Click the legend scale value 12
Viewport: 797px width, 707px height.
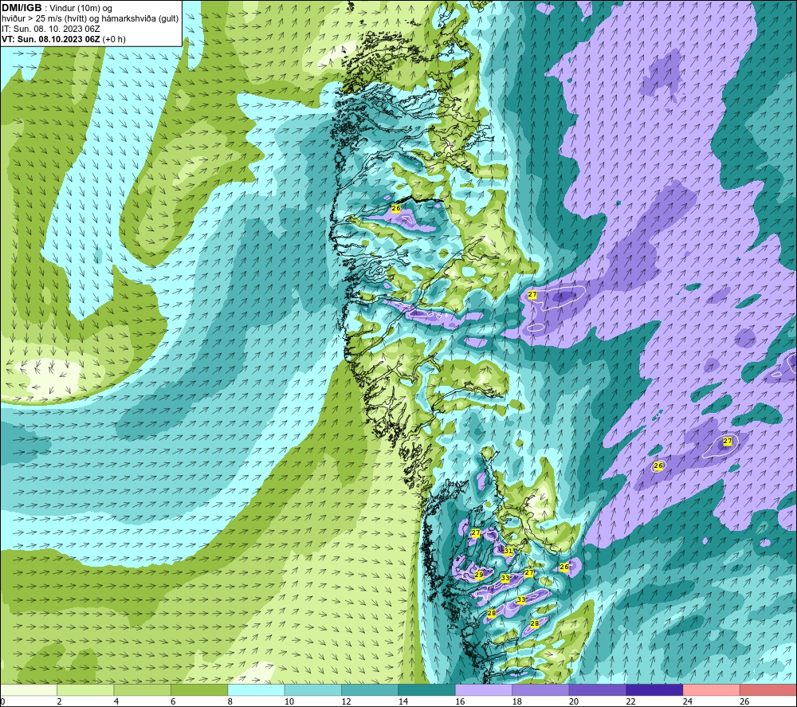click(346, 701)
